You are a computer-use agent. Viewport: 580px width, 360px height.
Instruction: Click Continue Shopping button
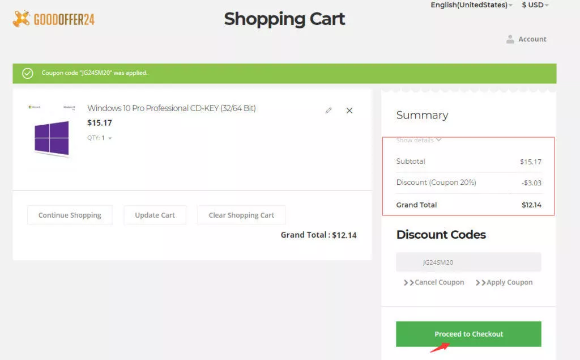[x=70, y=215]
